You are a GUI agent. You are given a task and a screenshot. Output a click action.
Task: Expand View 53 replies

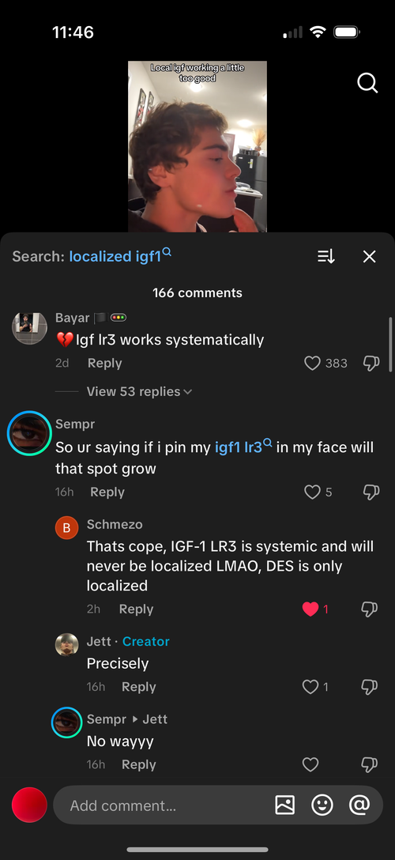click(x=139, y=391)
